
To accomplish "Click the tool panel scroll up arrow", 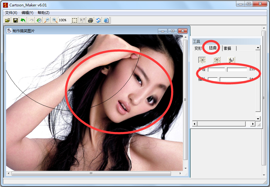I will click(258, 47).
